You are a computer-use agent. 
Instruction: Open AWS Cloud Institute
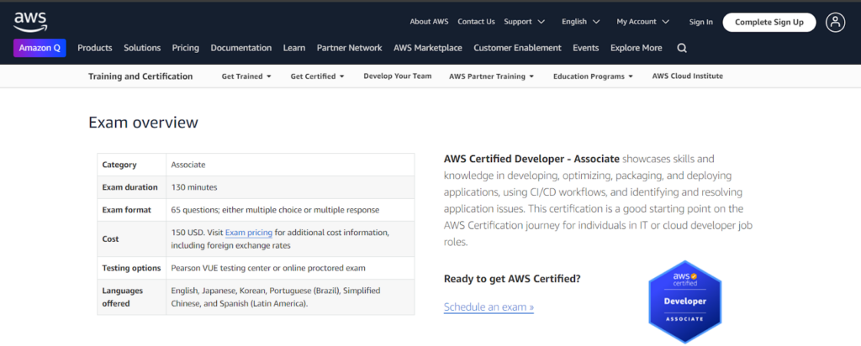[x=688, y=76]
